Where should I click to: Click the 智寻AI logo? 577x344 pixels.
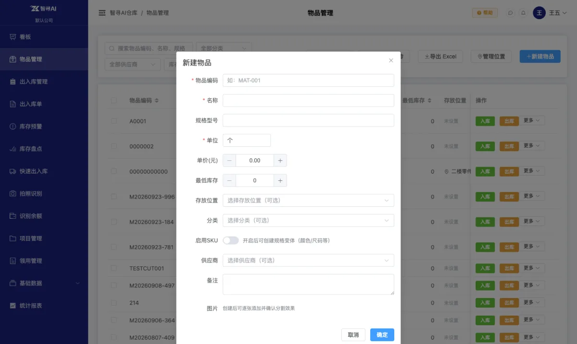[x=44, y=8]
